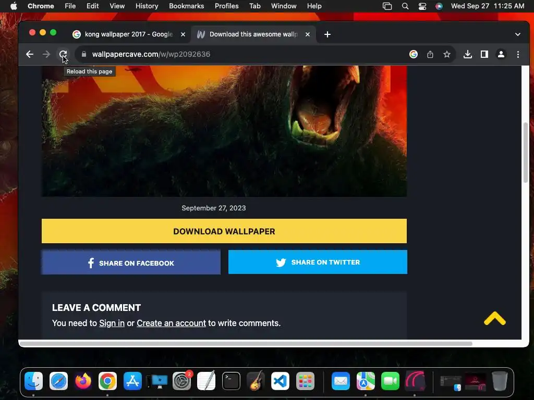This screenshot has width=534, height=400.
Task: Click Siri icon in menu bar
Action: pos(439,6)
